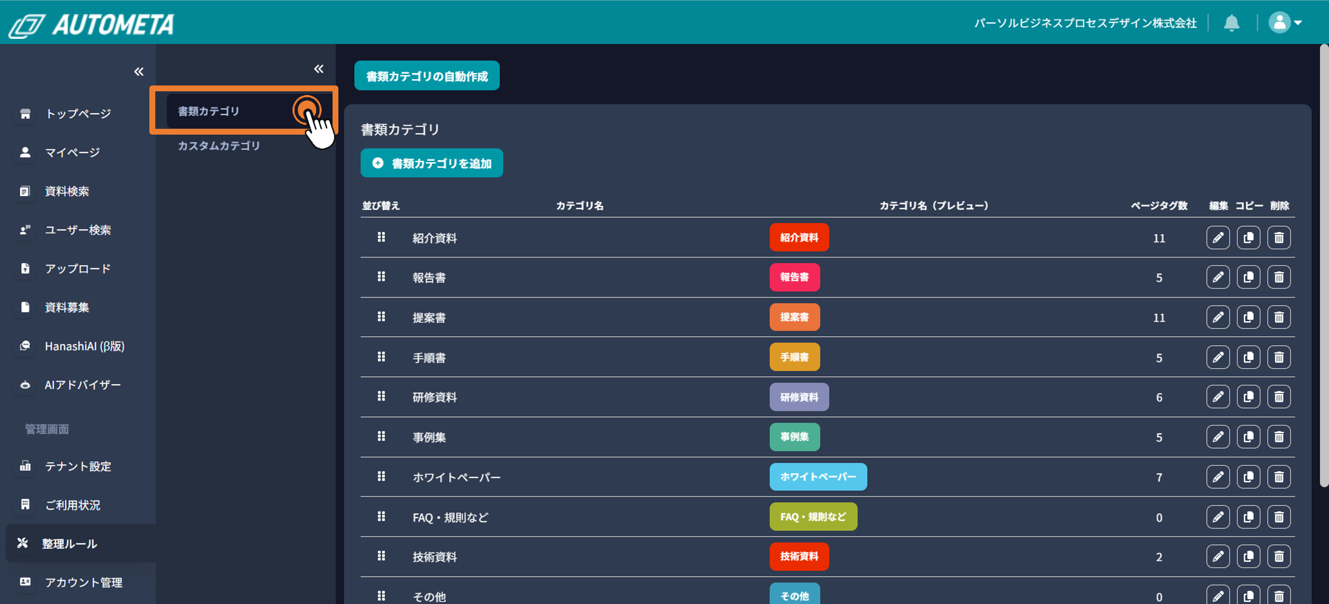Viewport: 1329px width, 604px height.
Task: Copy the FAQ・規則など category
Action: (1248, 517)
